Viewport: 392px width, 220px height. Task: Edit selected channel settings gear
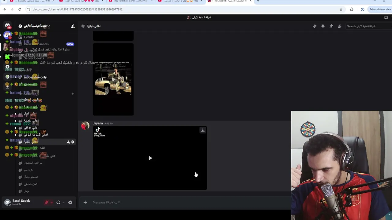click(73, 142)
